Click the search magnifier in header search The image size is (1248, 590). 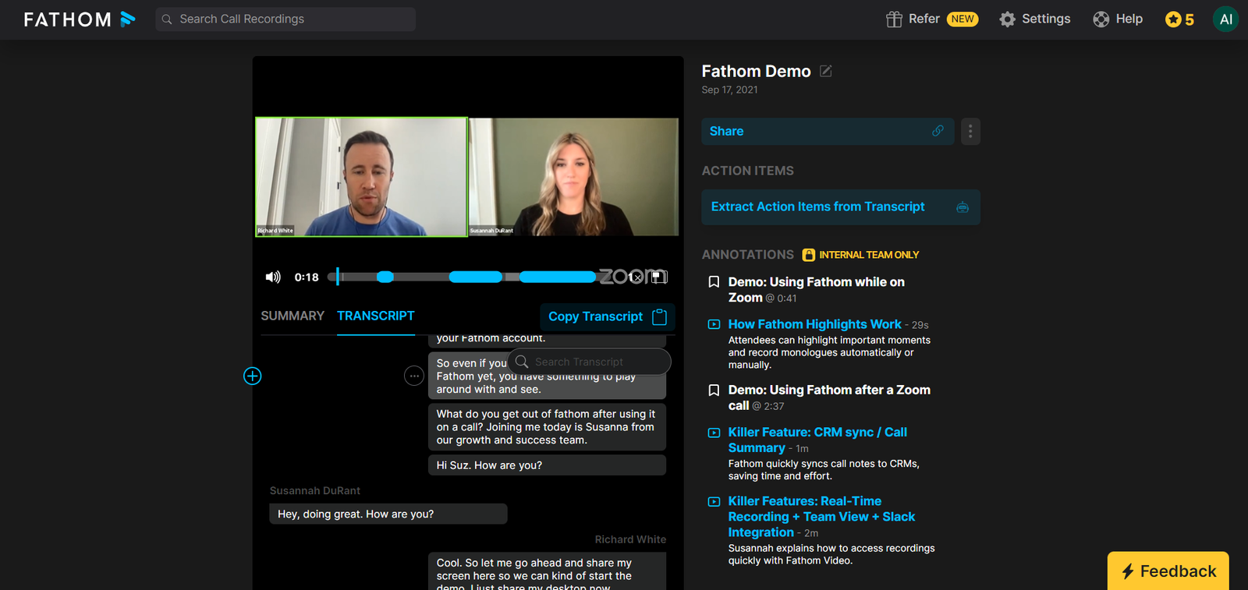(167, 19)
